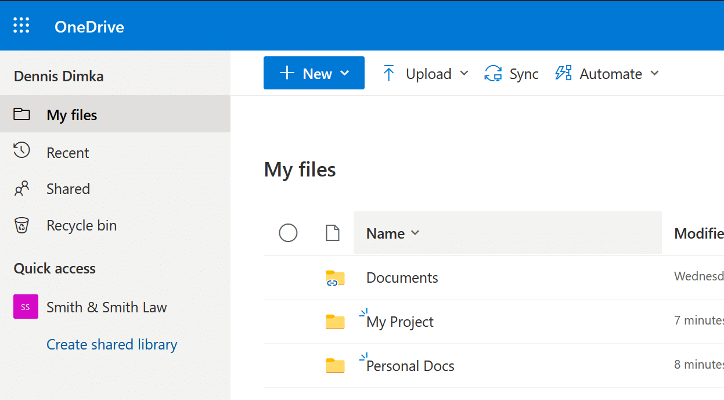Click the My files folder icon

point(22,114)
